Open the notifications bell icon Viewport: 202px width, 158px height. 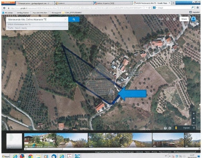(x=174, y=19)
